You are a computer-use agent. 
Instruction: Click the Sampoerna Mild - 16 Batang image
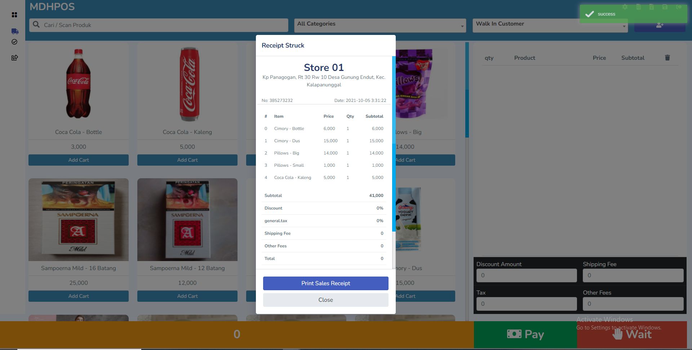79,220
